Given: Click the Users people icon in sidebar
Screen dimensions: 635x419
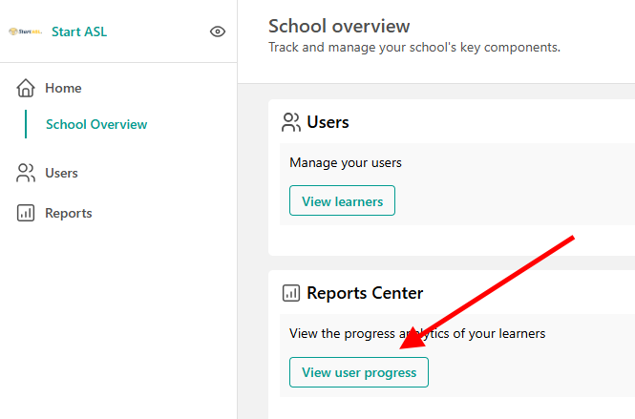Looking at the screenshot, I should (26, 173).
